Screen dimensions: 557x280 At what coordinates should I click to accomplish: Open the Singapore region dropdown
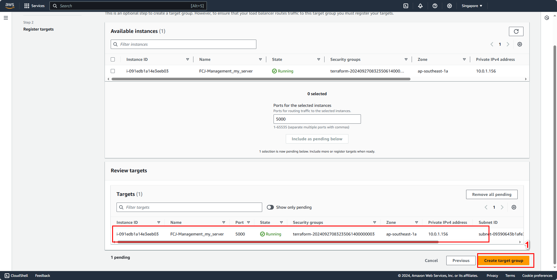point(471,6)
